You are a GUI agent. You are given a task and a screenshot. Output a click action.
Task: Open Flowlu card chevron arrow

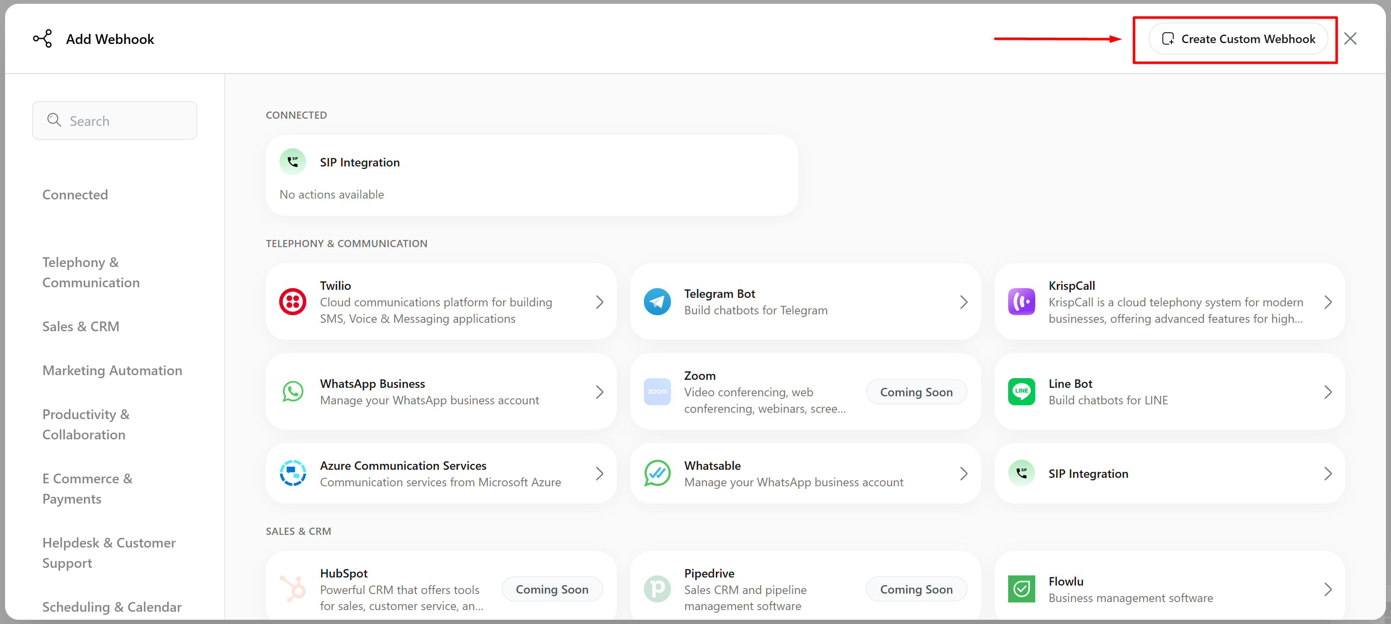pyautogui.click(x=1328, y=589)
